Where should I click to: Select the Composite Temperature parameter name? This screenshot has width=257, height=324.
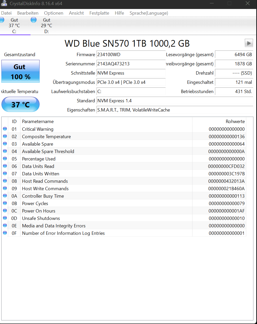coord(46,137)
